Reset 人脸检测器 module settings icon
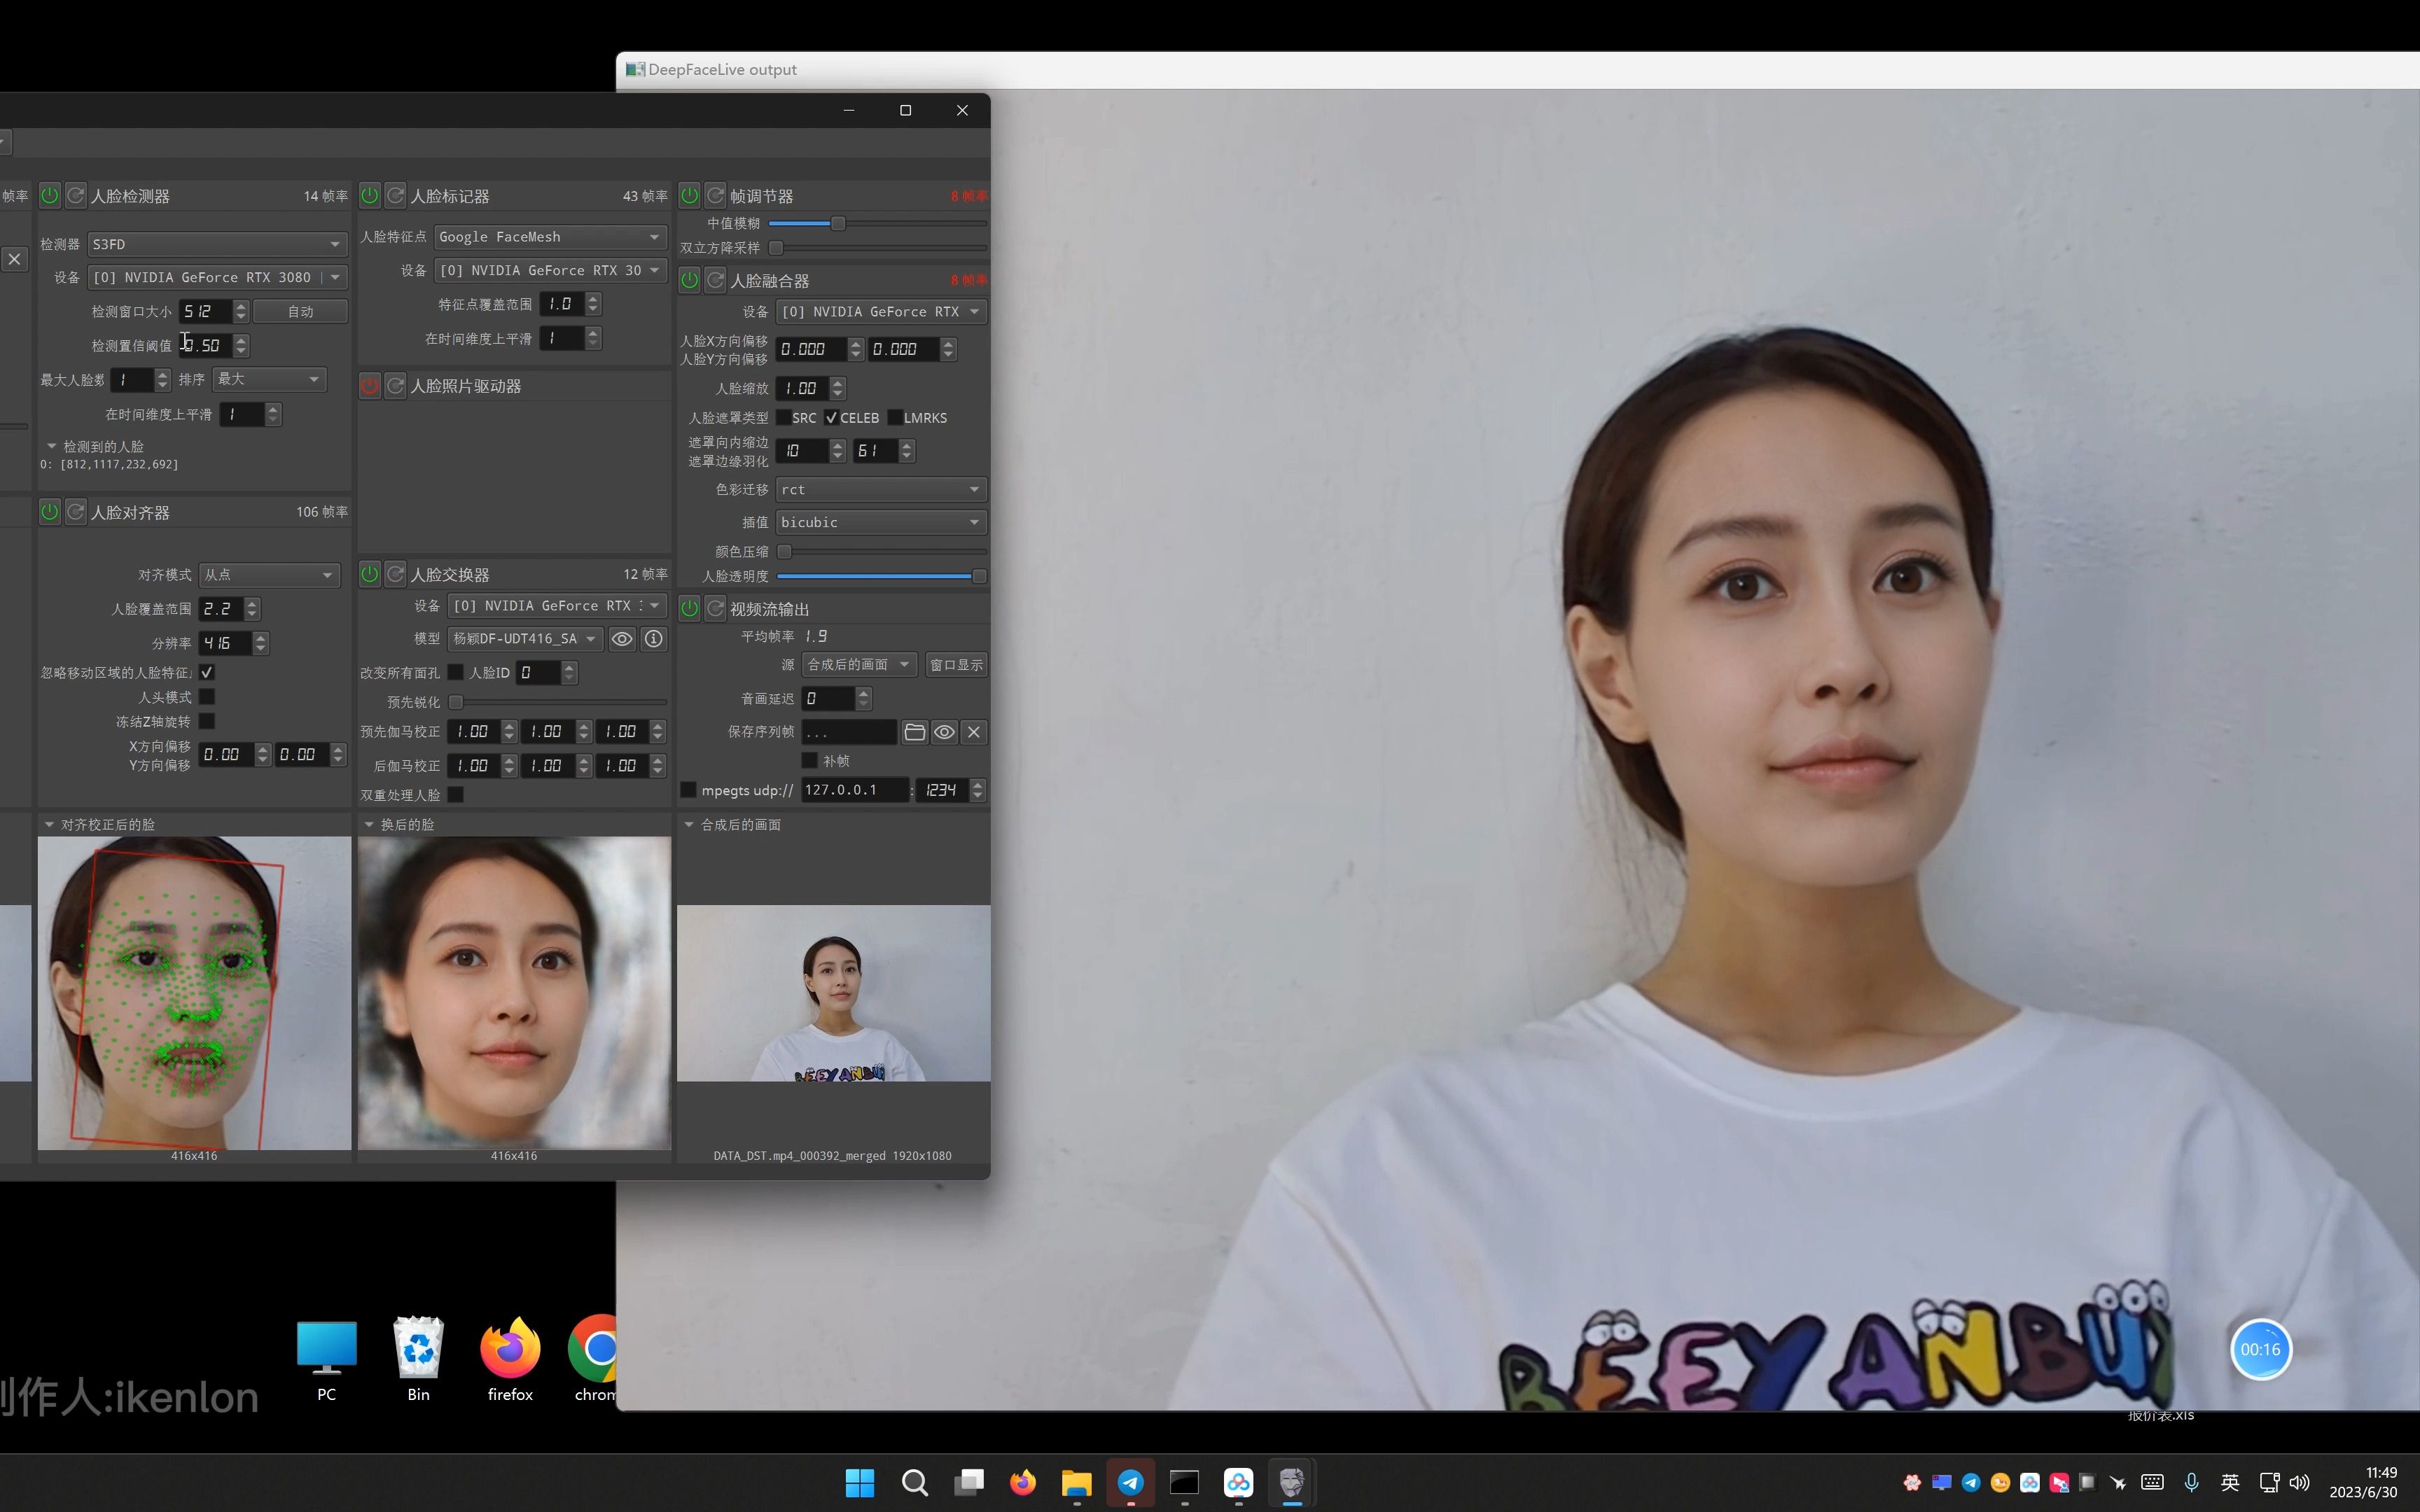This screenshot has width=2420, height=1512. pos(75,195)
